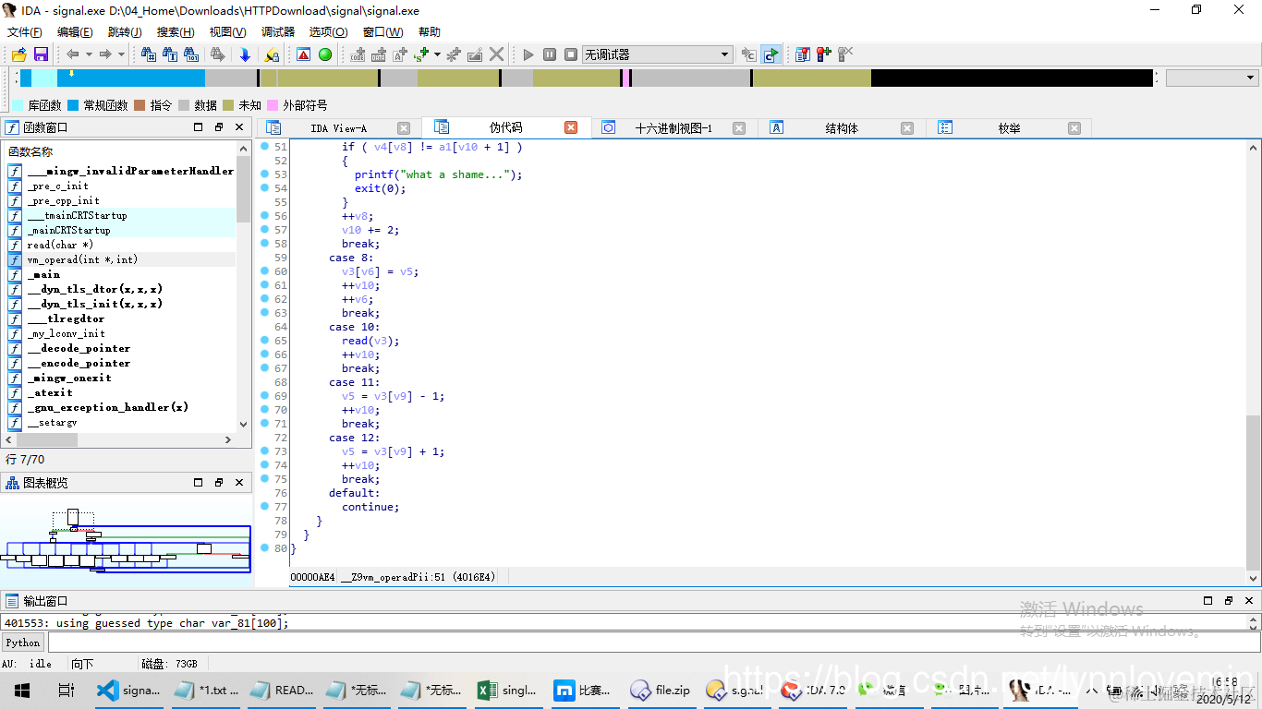
Task: Jump forward with the right arrow icon
Action: point(104,54)
